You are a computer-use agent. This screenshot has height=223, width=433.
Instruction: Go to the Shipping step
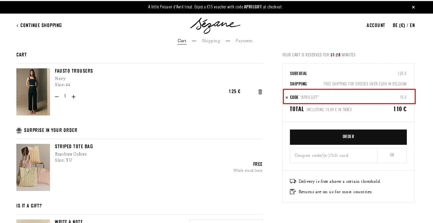tap(211, 41)
